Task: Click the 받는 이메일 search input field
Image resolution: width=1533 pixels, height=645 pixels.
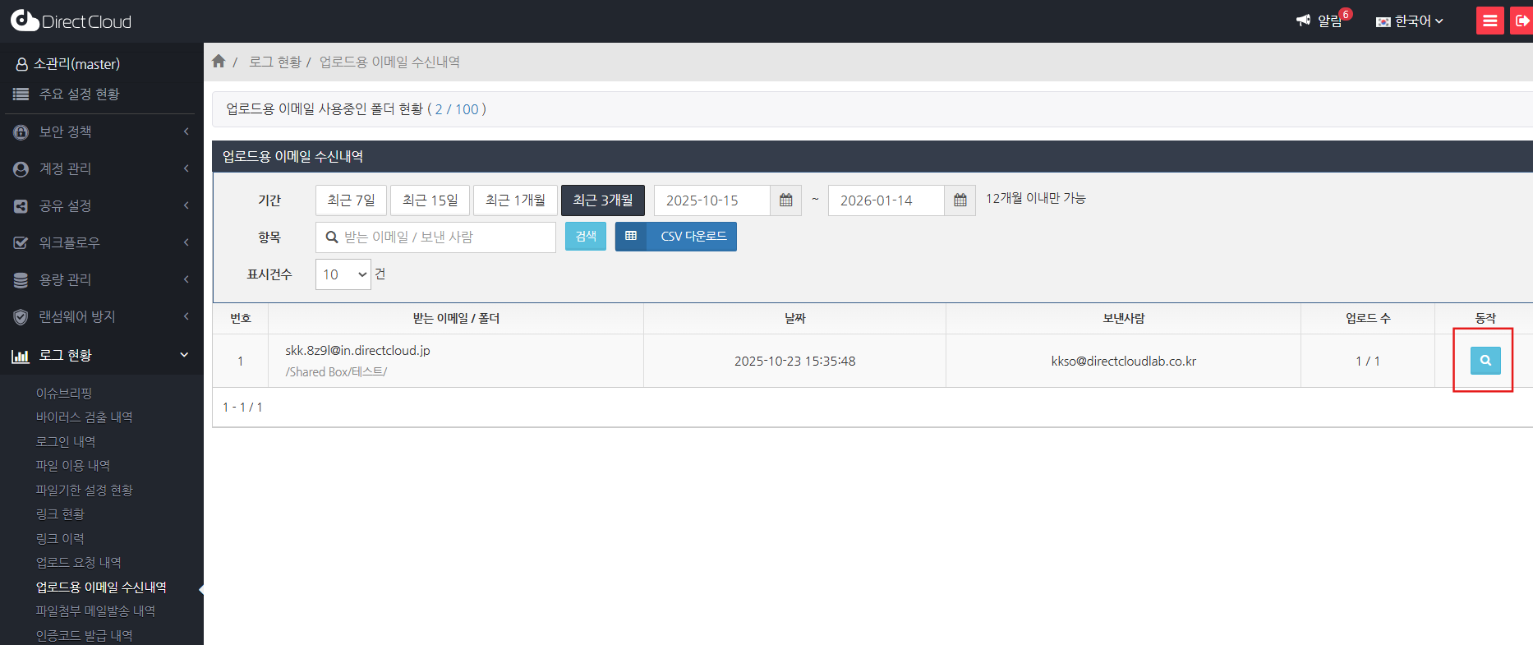Action: [x=444, y=237]
